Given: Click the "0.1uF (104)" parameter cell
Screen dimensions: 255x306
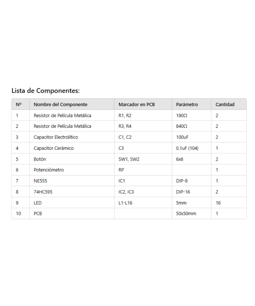Looking at the screenshot, I should point(187,148).
